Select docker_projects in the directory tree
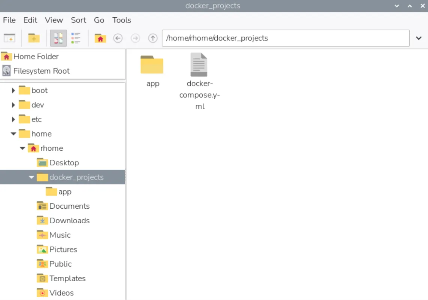Image resolution: width=428 pixels, height=300 pixels. click(76, 177)
